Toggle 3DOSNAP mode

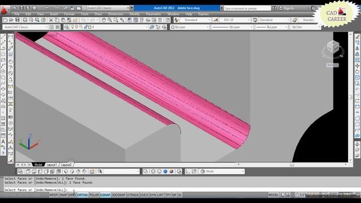(118, 195)
